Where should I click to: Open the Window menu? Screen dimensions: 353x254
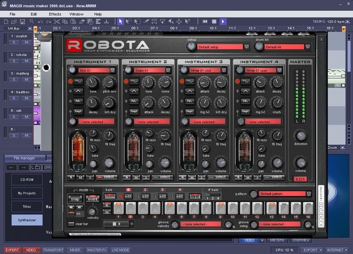click(76, 14)
